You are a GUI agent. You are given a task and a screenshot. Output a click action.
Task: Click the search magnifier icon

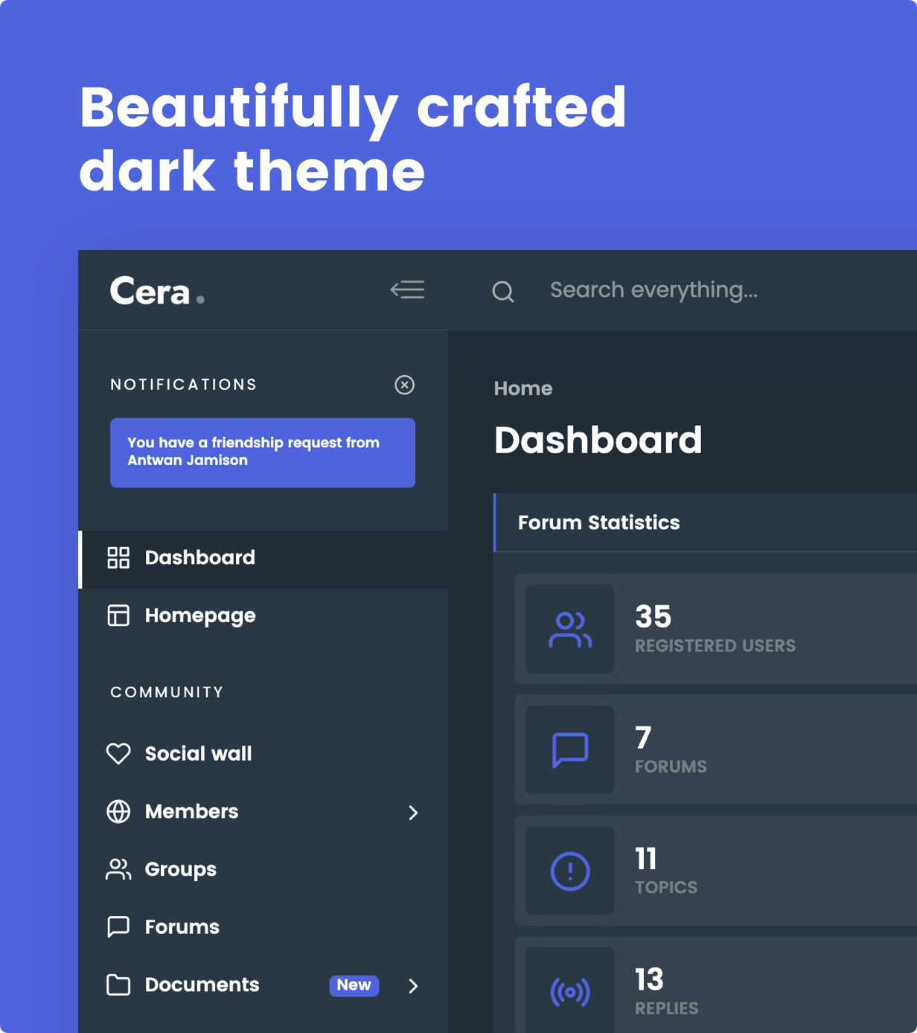(x=503, y=291)
